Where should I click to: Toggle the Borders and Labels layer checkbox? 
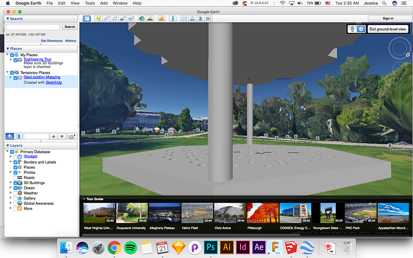pos(15,162)
